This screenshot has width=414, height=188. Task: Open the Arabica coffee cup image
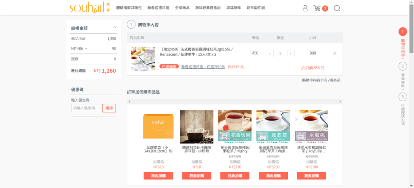(197, 127)
